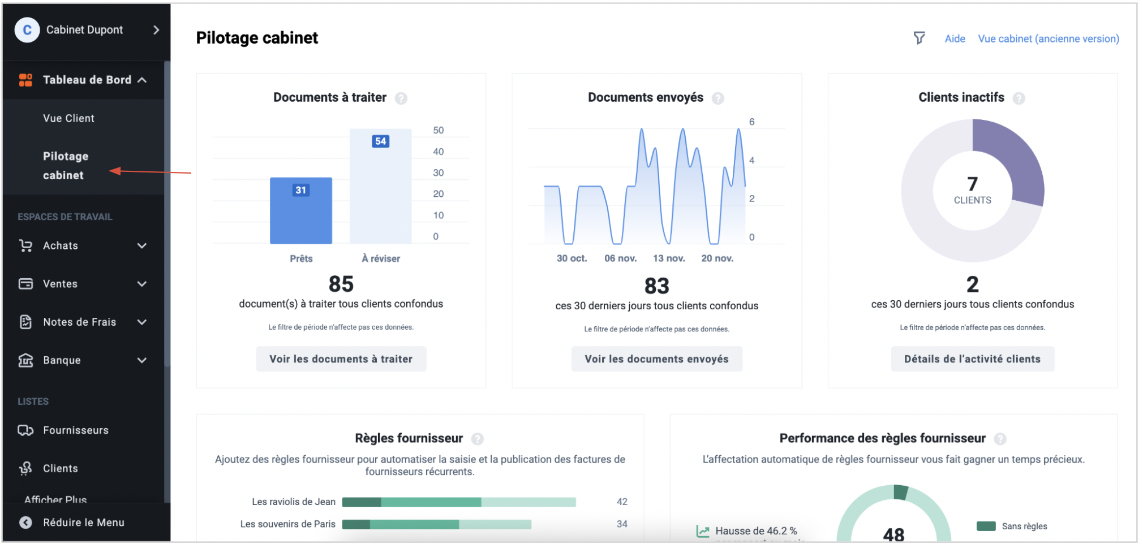Viewport: 1143px width, 544px height.
Task: Open help icon next to Clients inactifs
Action: click(x=1019, y=98)
